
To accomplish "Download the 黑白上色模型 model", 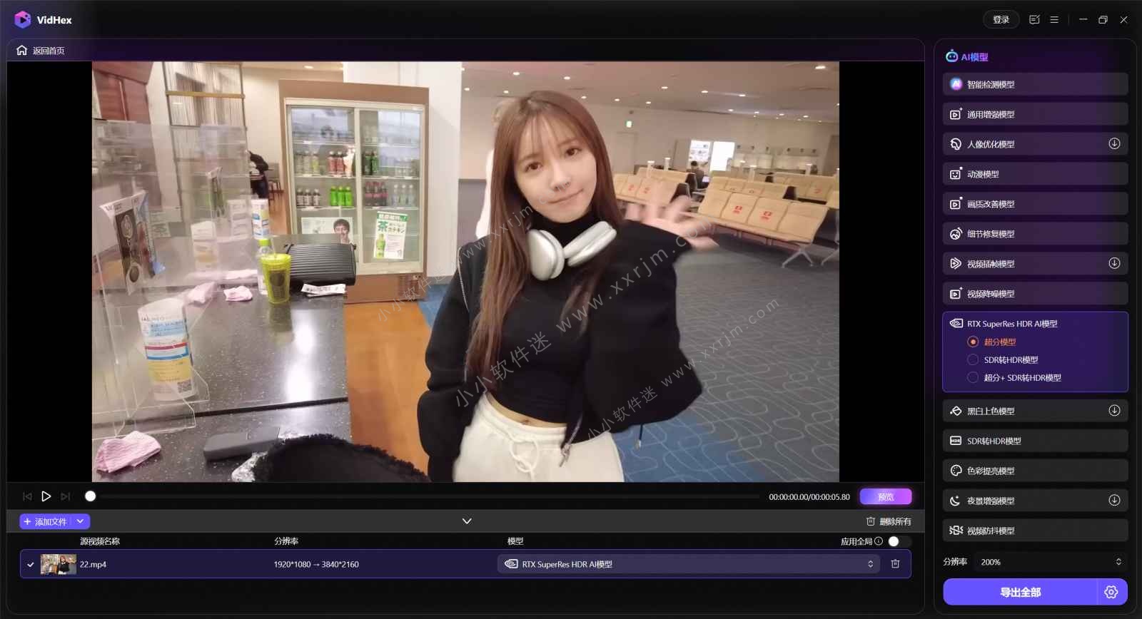I will 1114,411.
